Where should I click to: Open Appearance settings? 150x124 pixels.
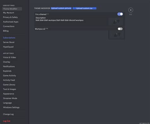tap(9, 94)
